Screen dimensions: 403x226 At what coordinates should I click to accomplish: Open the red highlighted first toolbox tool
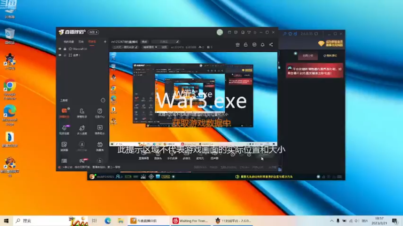(64, 112)
